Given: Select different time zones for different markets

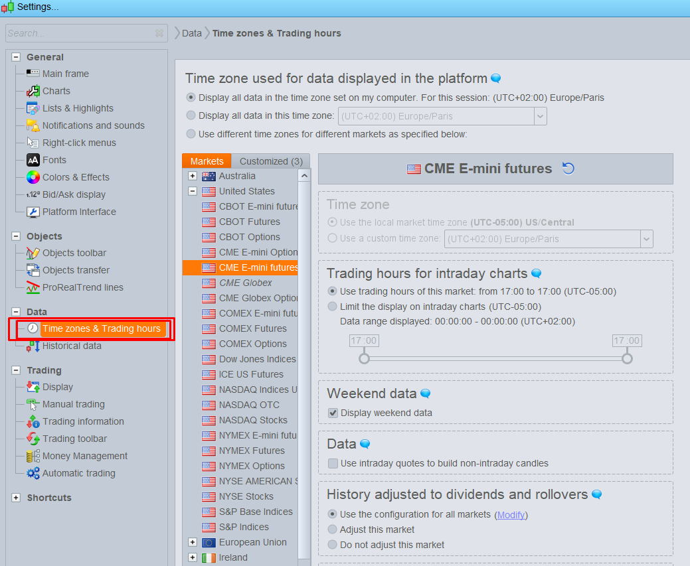Looking at the screenshot, I should pyautogui.click(x=191, y=133).
